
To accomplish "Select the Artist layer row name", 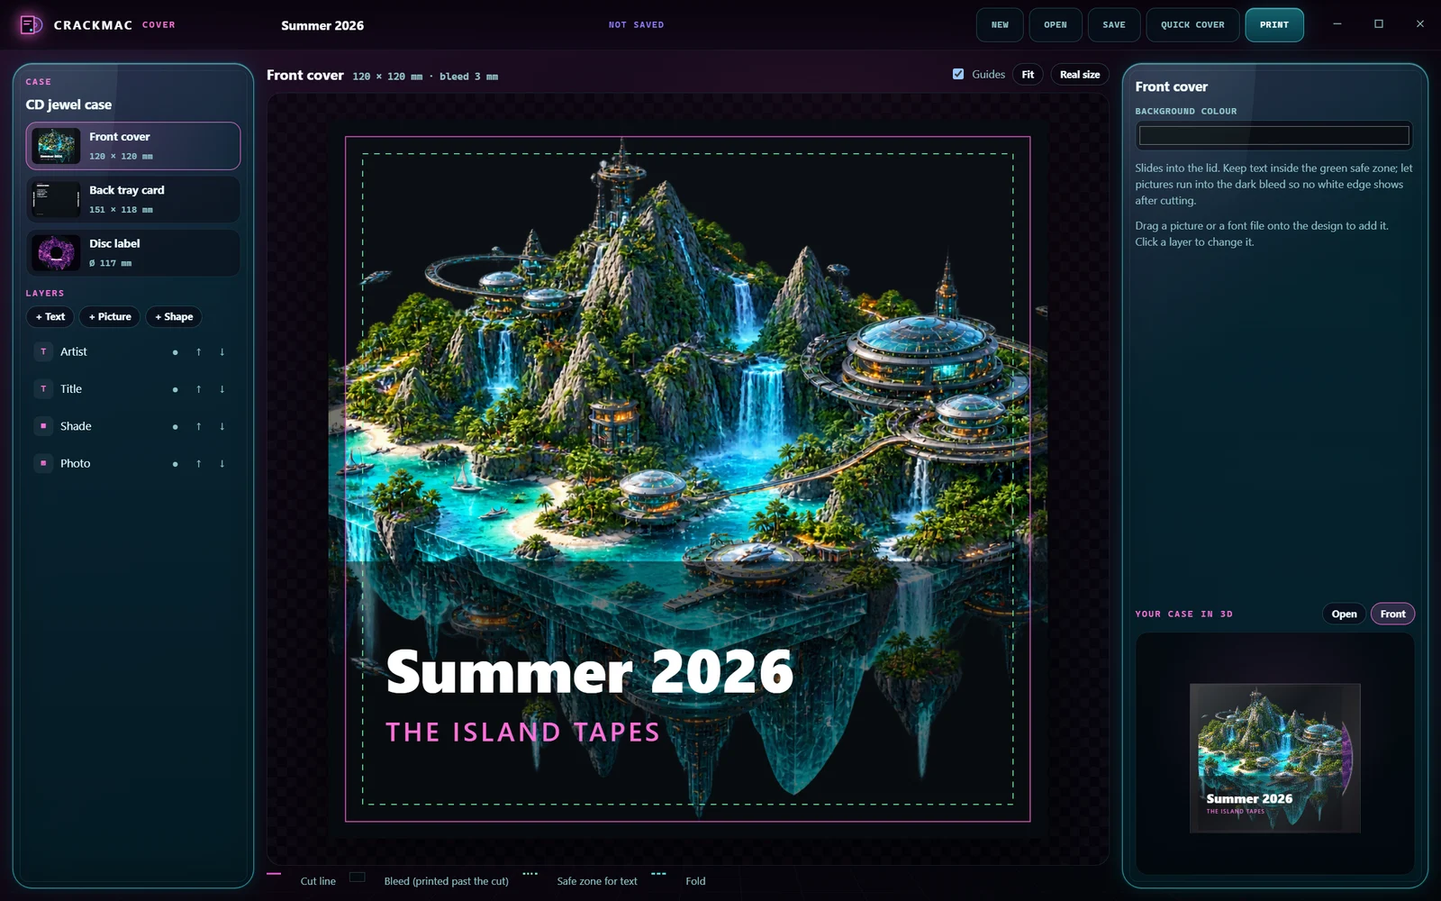I will (x=74, y=351).
